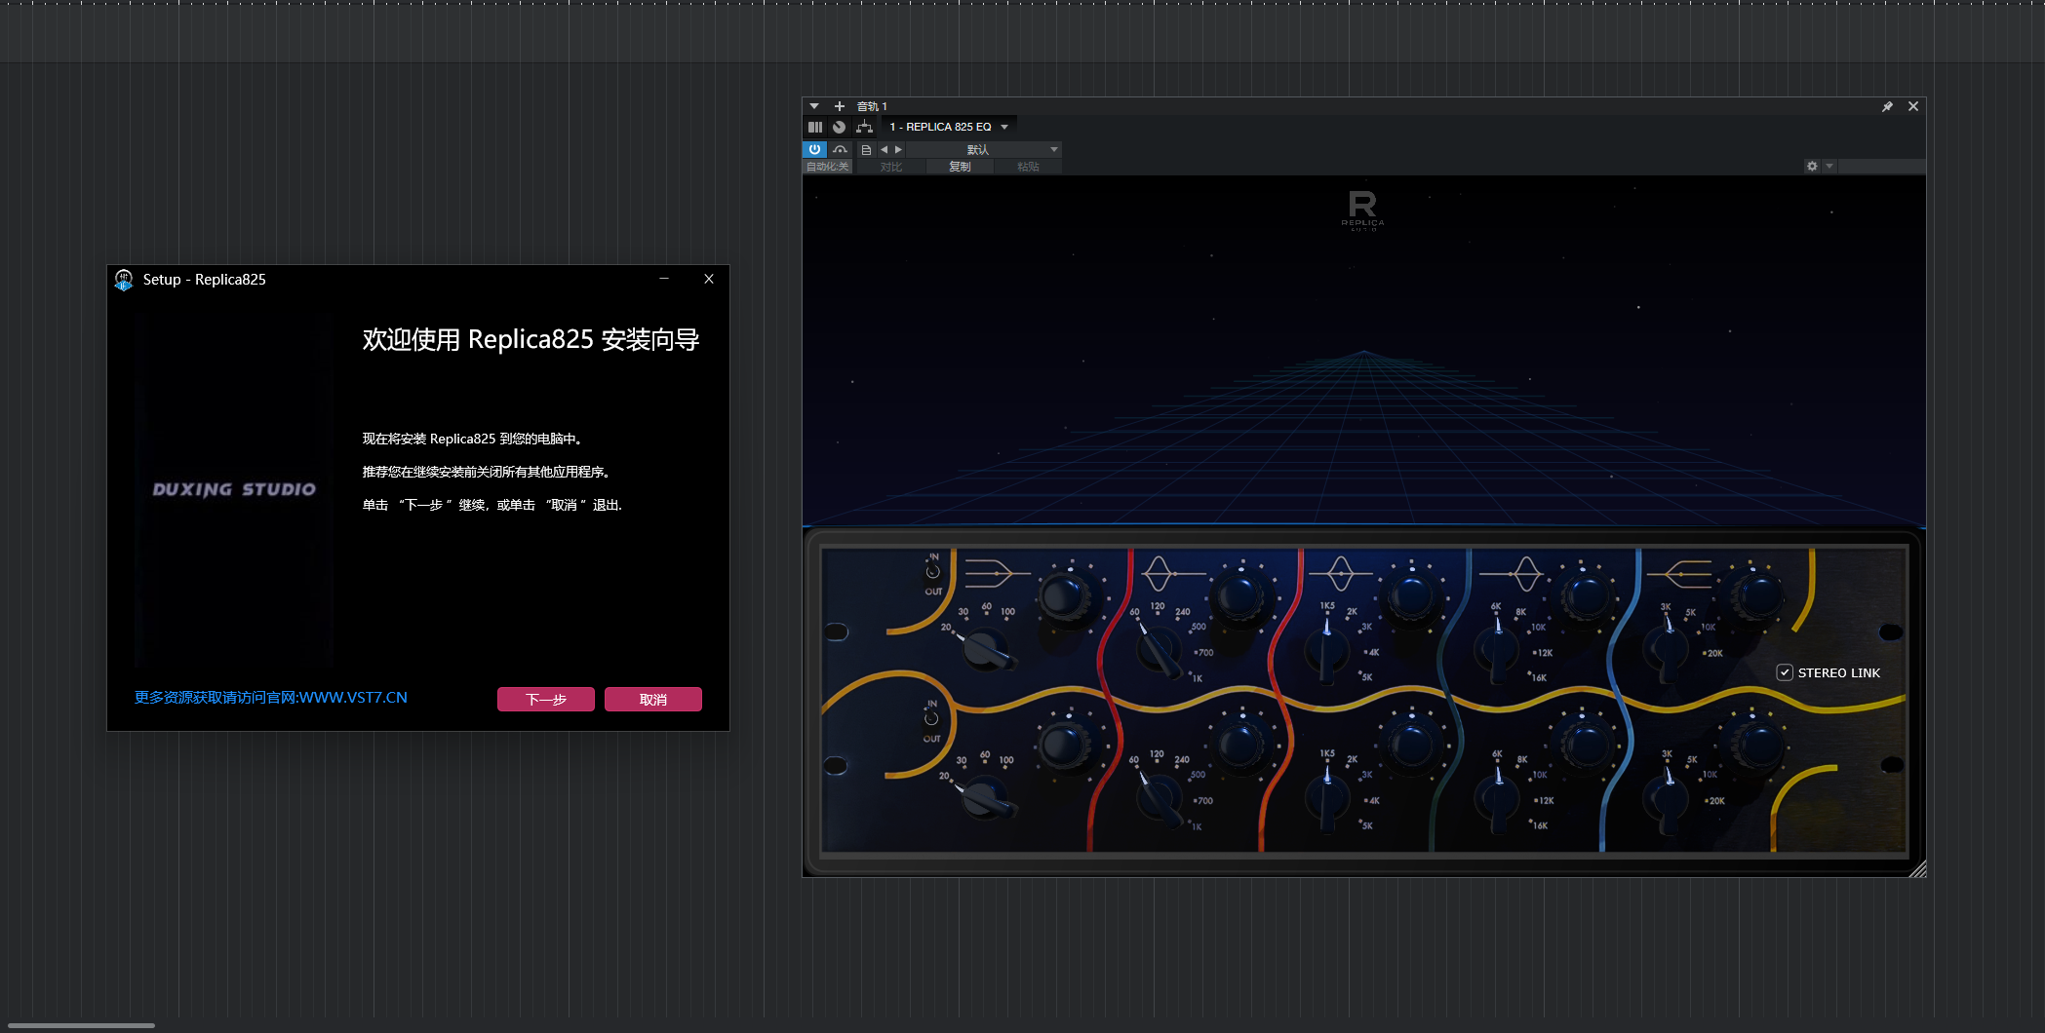2045x1033 pixels.
Task: Click the round knob icon beside routing
Action: pos(839,127)
